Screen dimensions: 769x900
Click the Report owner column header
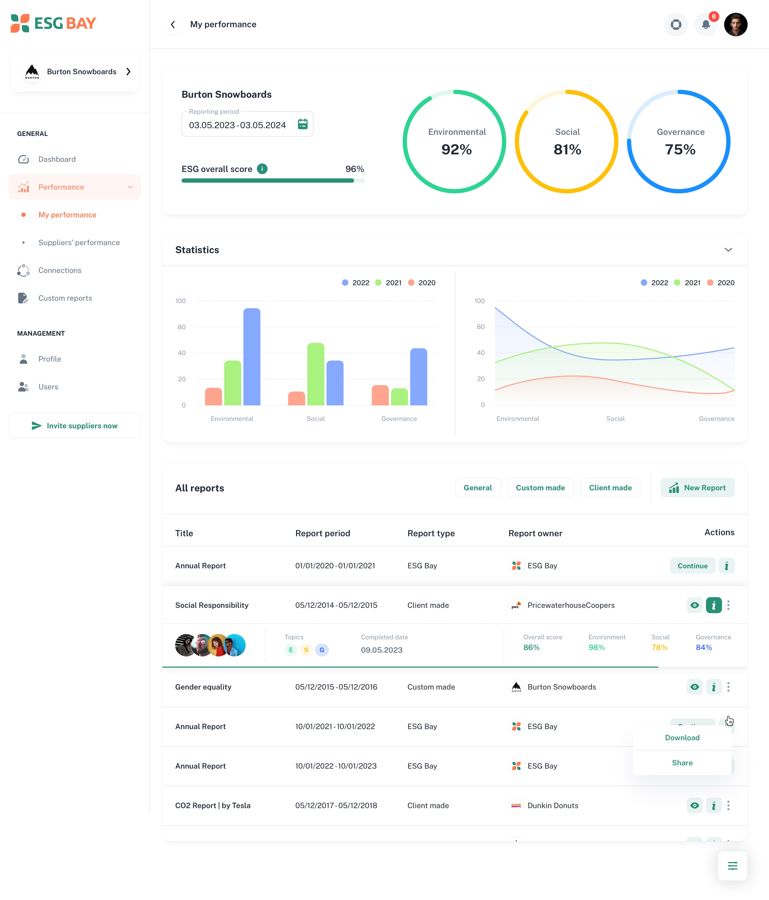coord(535,533)
